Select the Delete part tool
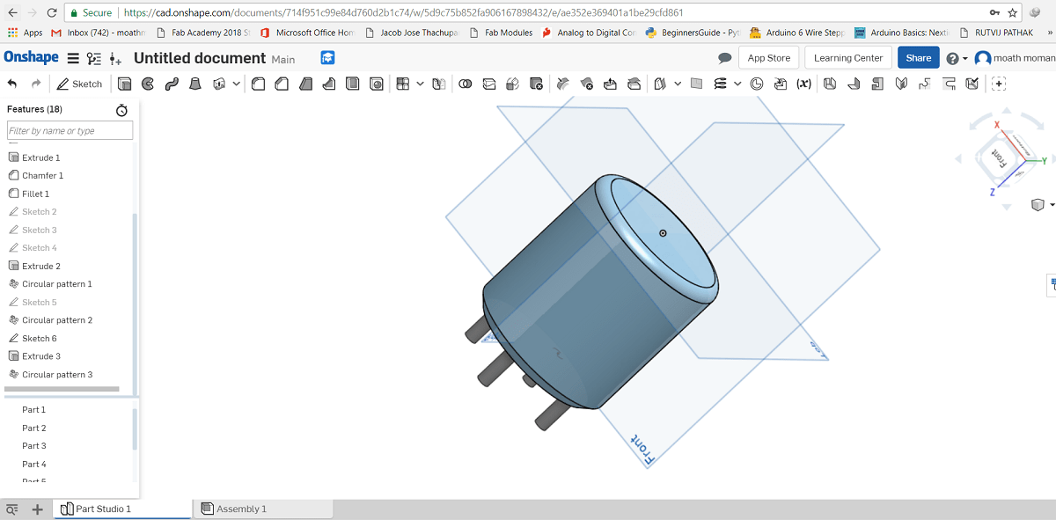The height and width of the screenshot is (520, 1056). point(536,84)
